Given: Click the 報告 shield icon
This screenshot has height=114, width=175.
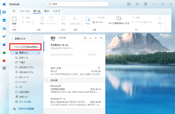Looking at the screenshot, I should tap(63, 19).
